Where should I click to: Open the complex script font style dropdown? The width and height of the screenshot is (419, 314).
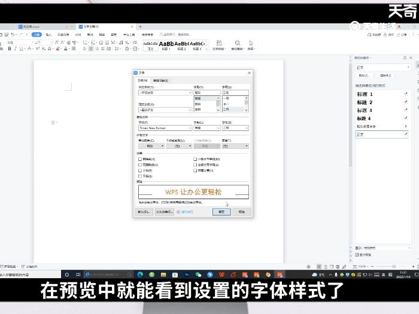coord(207,128)
